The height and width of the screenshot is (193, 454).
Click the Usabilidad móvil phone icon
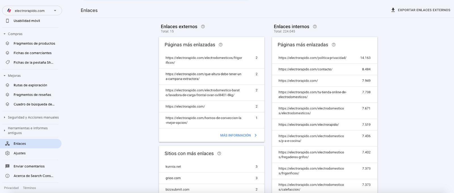point(7,21)
